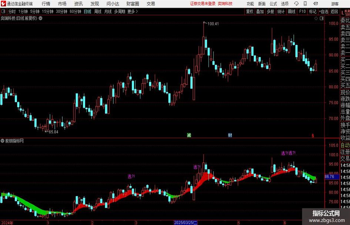Select the 日线 daily period tab

87,11
